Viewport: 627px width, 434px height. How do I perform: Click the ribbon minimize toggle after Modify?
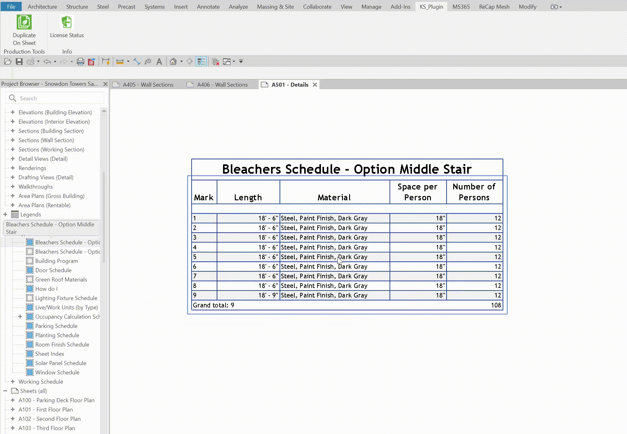click(x=554, y=7)
